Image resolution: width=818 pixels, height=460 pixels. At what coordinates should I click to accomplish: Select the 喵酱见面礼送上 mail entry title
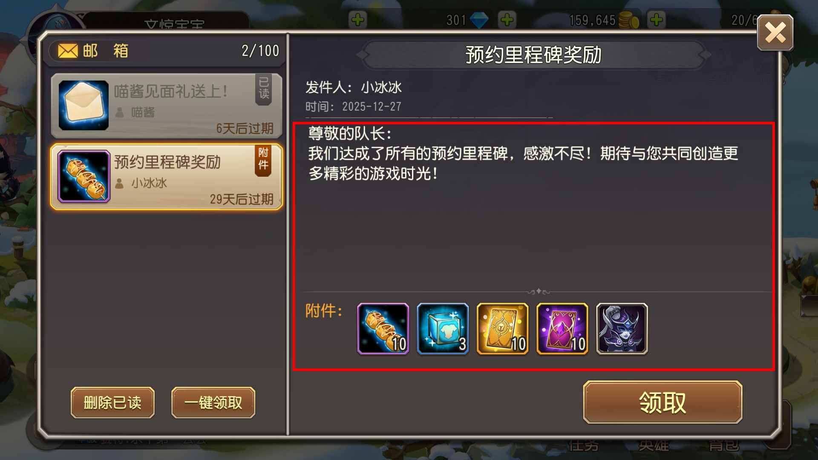tap(170, 91)
